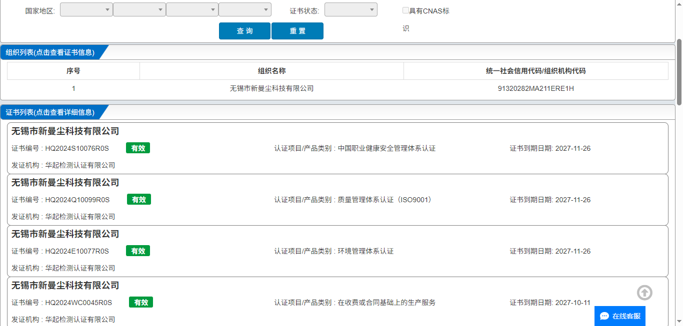Open certificate HQ2024Q10099R0S

(x=77, y=200)
